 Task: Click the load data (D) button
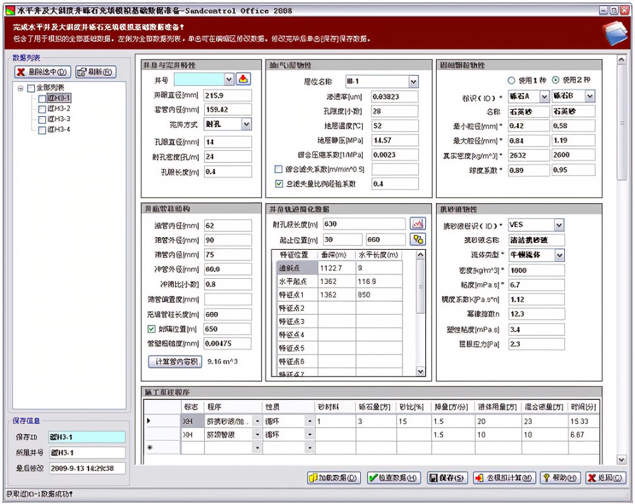(333, 478)
